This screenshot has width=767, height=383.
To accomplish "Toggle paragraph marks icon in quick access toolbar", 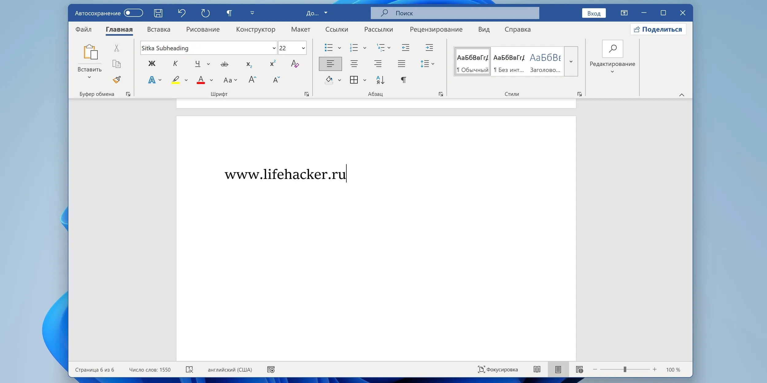I will pyautogui.click(x=229, y=13).
